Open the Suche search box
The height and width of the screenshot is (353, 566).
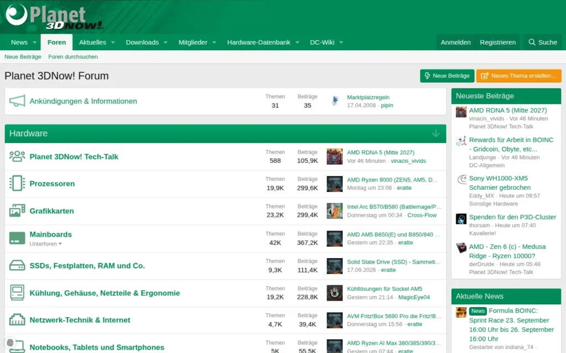point(543,42)
